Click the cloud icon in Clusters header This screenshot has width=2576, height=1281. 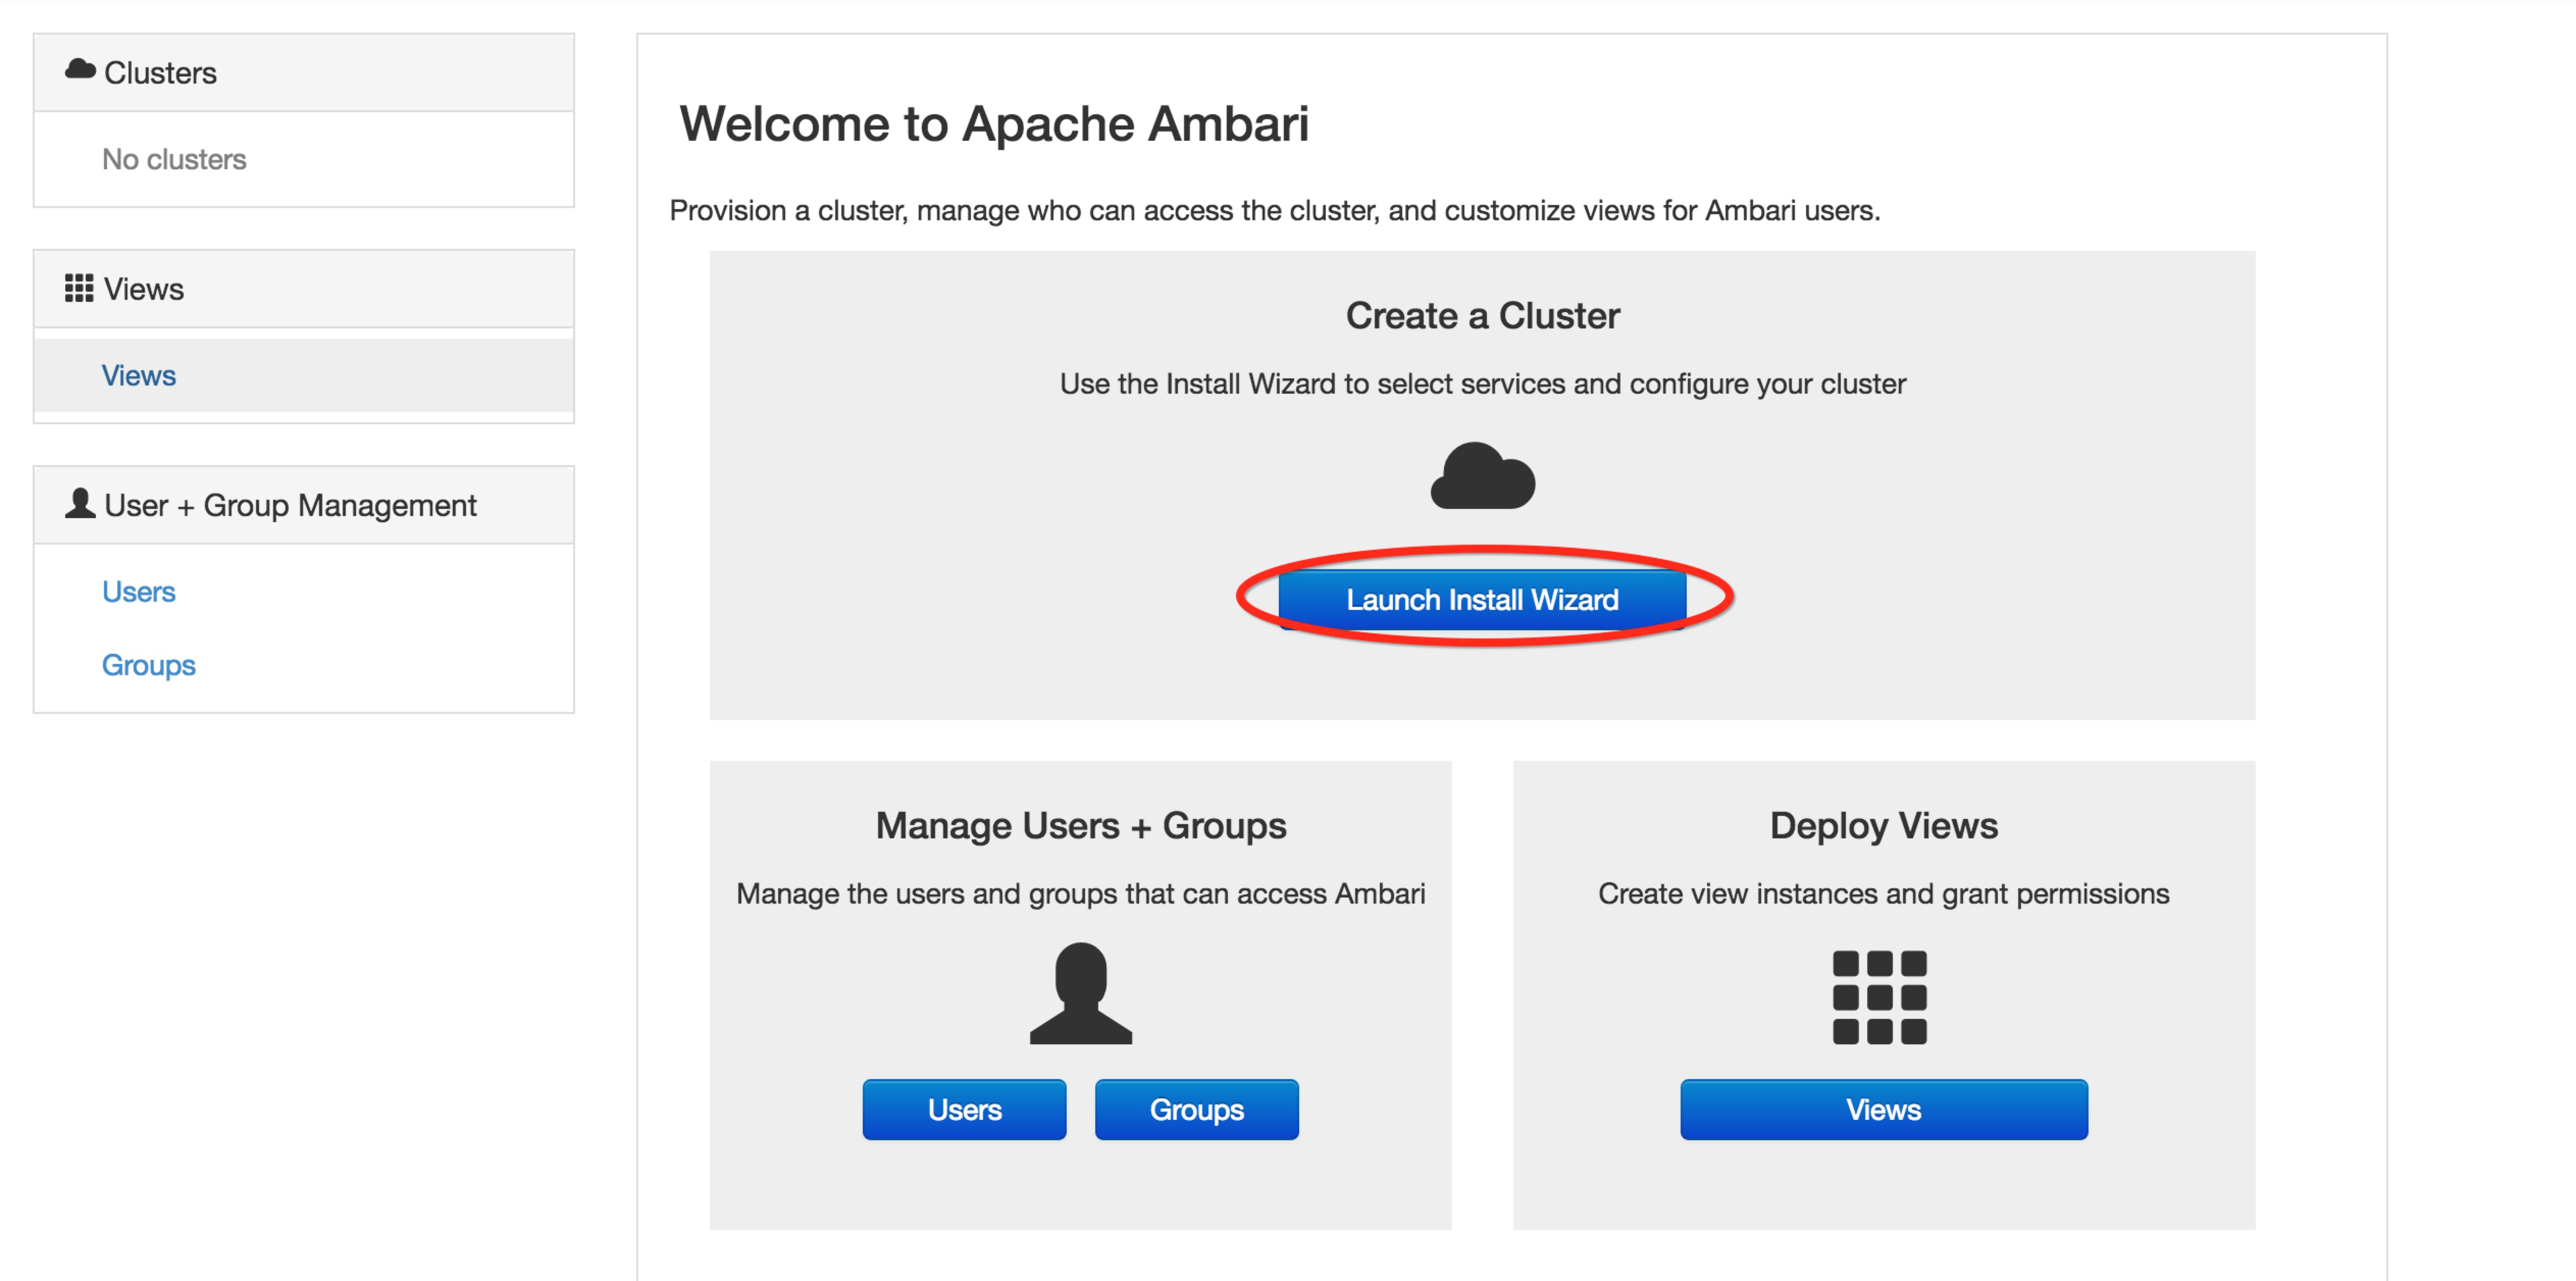(x=80, y=70)
